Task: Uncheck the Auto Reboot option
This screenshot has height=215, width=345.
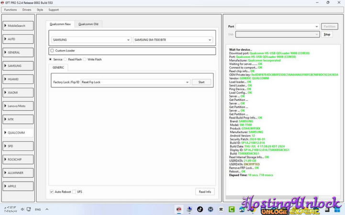Action: click(52, 192)
